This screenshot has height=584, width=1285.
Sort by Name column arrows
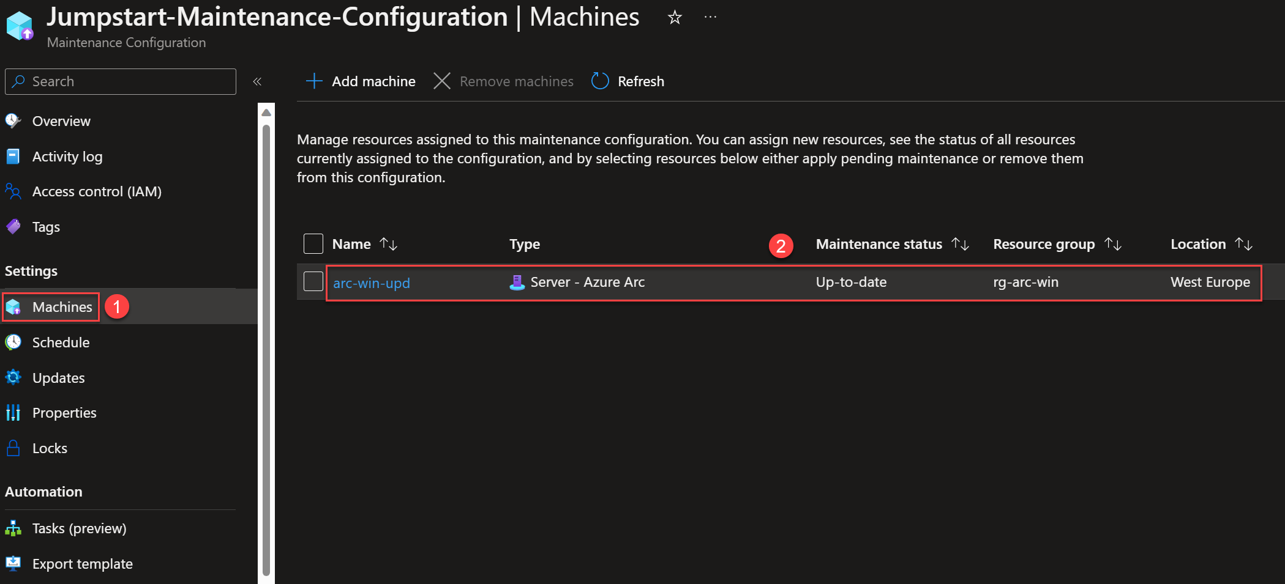(x=388, y=244)
